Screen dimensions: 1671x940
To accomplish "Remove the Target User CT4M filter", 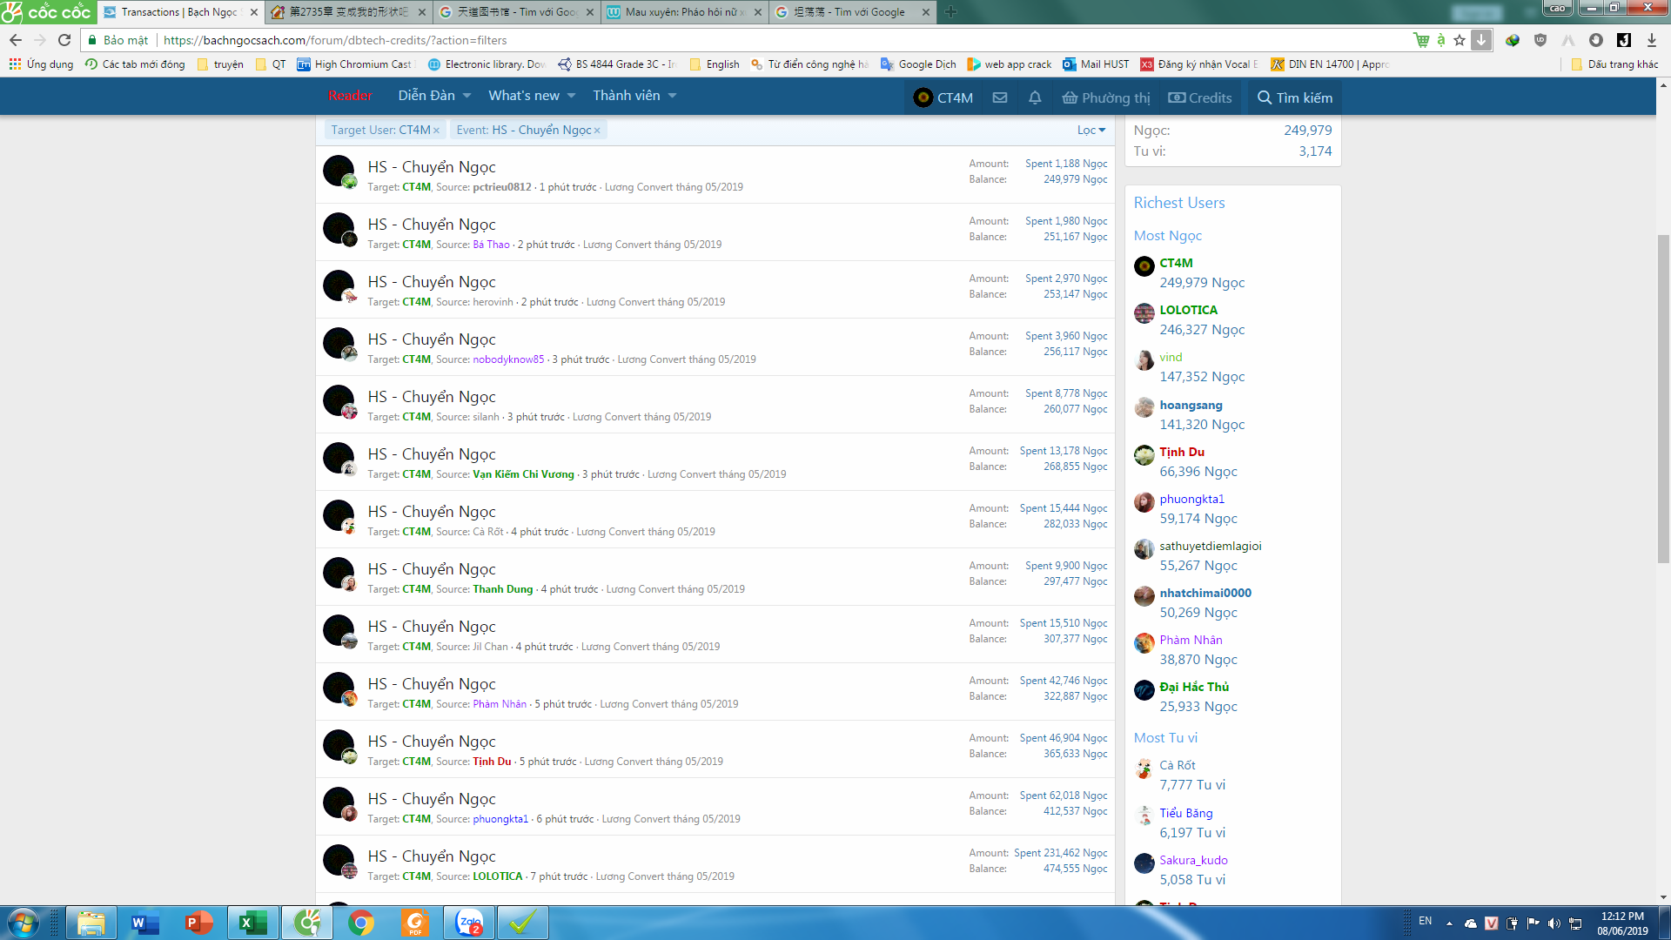I will 437,131.
